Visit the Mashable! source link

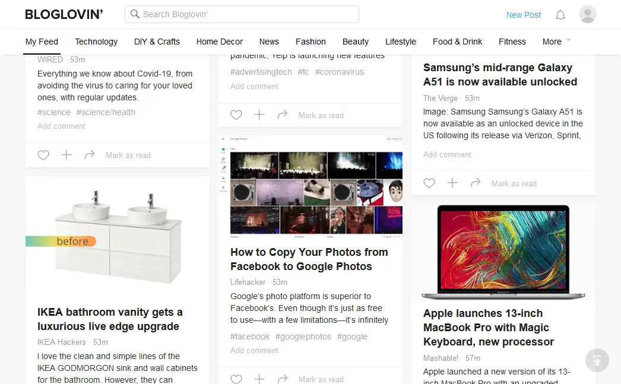click(x=441, y=358)
